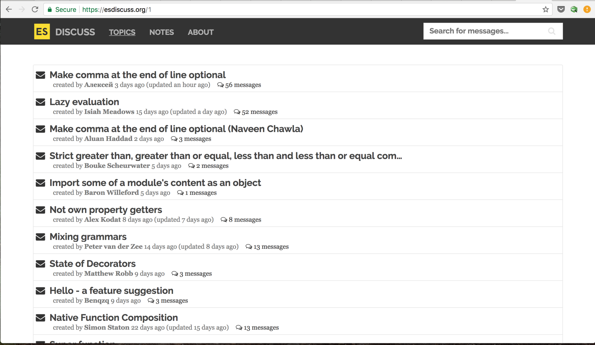Go to the About page

[201, 32]
